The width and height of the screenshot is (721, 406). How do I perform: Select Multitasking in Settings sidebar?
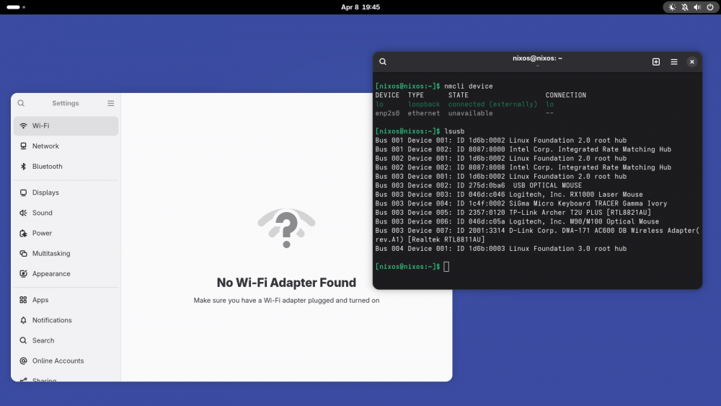tap(66, 253)
